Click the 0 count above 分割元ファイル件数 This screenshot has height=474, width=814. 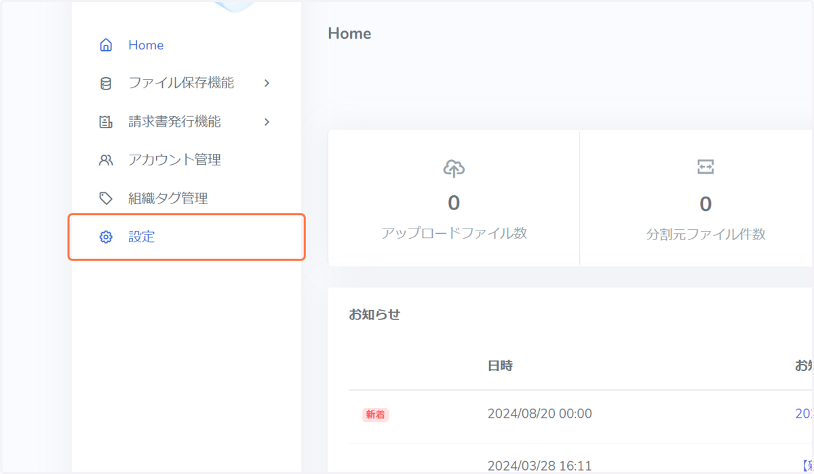(705, 203)
